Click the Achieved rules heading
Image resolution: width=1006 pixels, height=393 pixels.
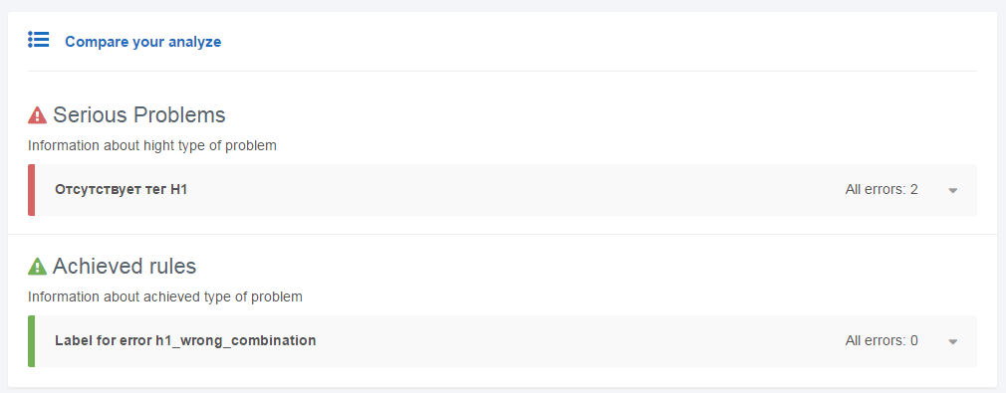coord(125,266)
